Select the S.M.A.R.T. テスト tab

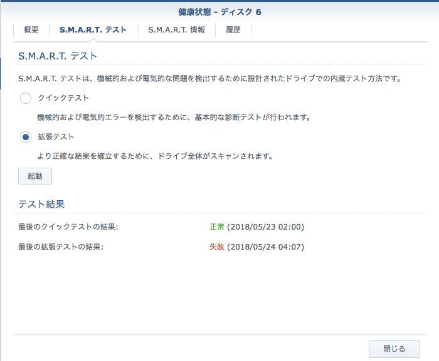click(93, 29)
